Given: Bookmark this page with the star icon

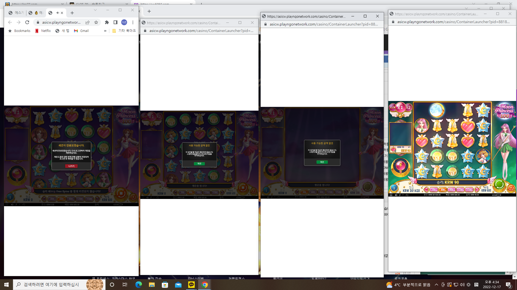Looking at the screenshot, I should [x=96, y=22].
